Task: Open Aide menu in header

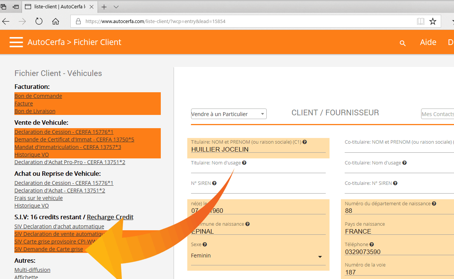Action: pos(428,42)
